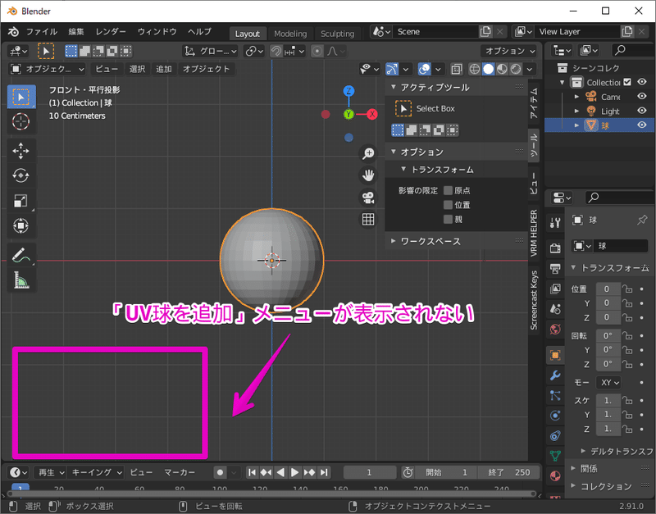The width and height of the screenshot is (656, 514).
Task: Switch to wireframe shading mode
Action: click(475, 69)
